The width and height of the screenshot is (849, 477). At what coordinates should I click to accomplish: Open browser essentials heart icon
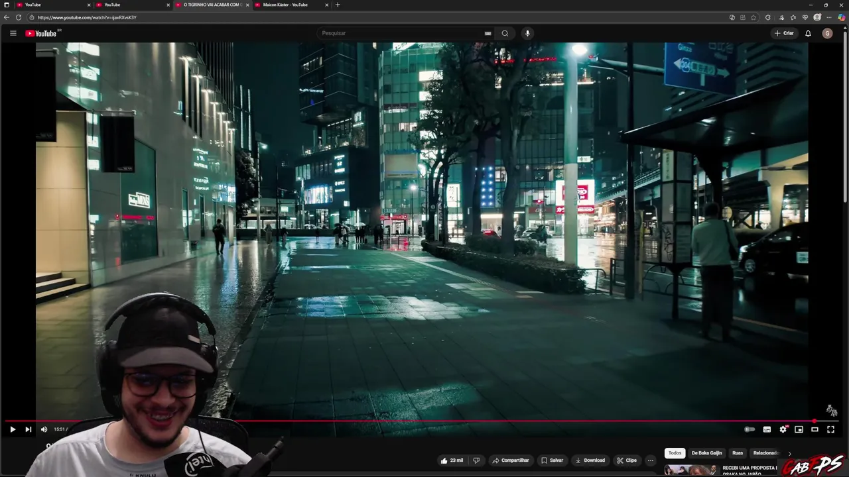click(805, 17)
